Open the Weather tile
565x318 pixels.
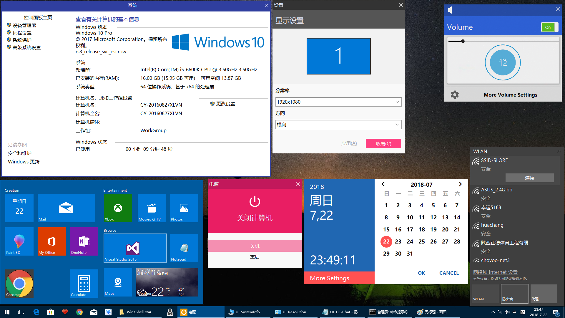point(167,282)
